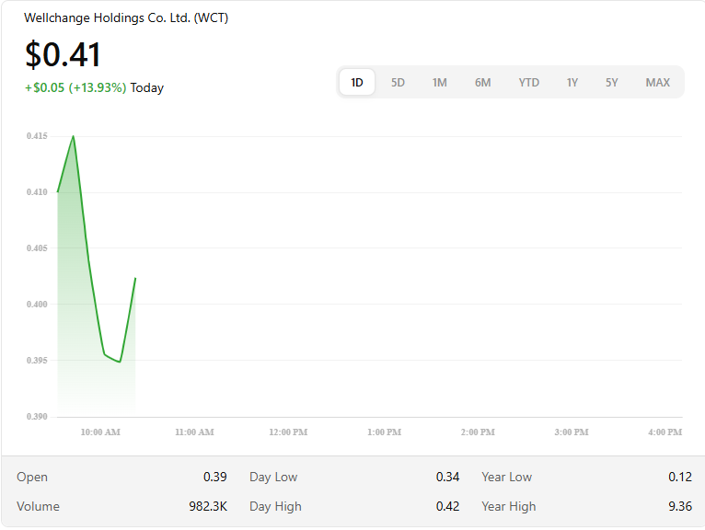Click the 10:00 AM axis label

100,432
